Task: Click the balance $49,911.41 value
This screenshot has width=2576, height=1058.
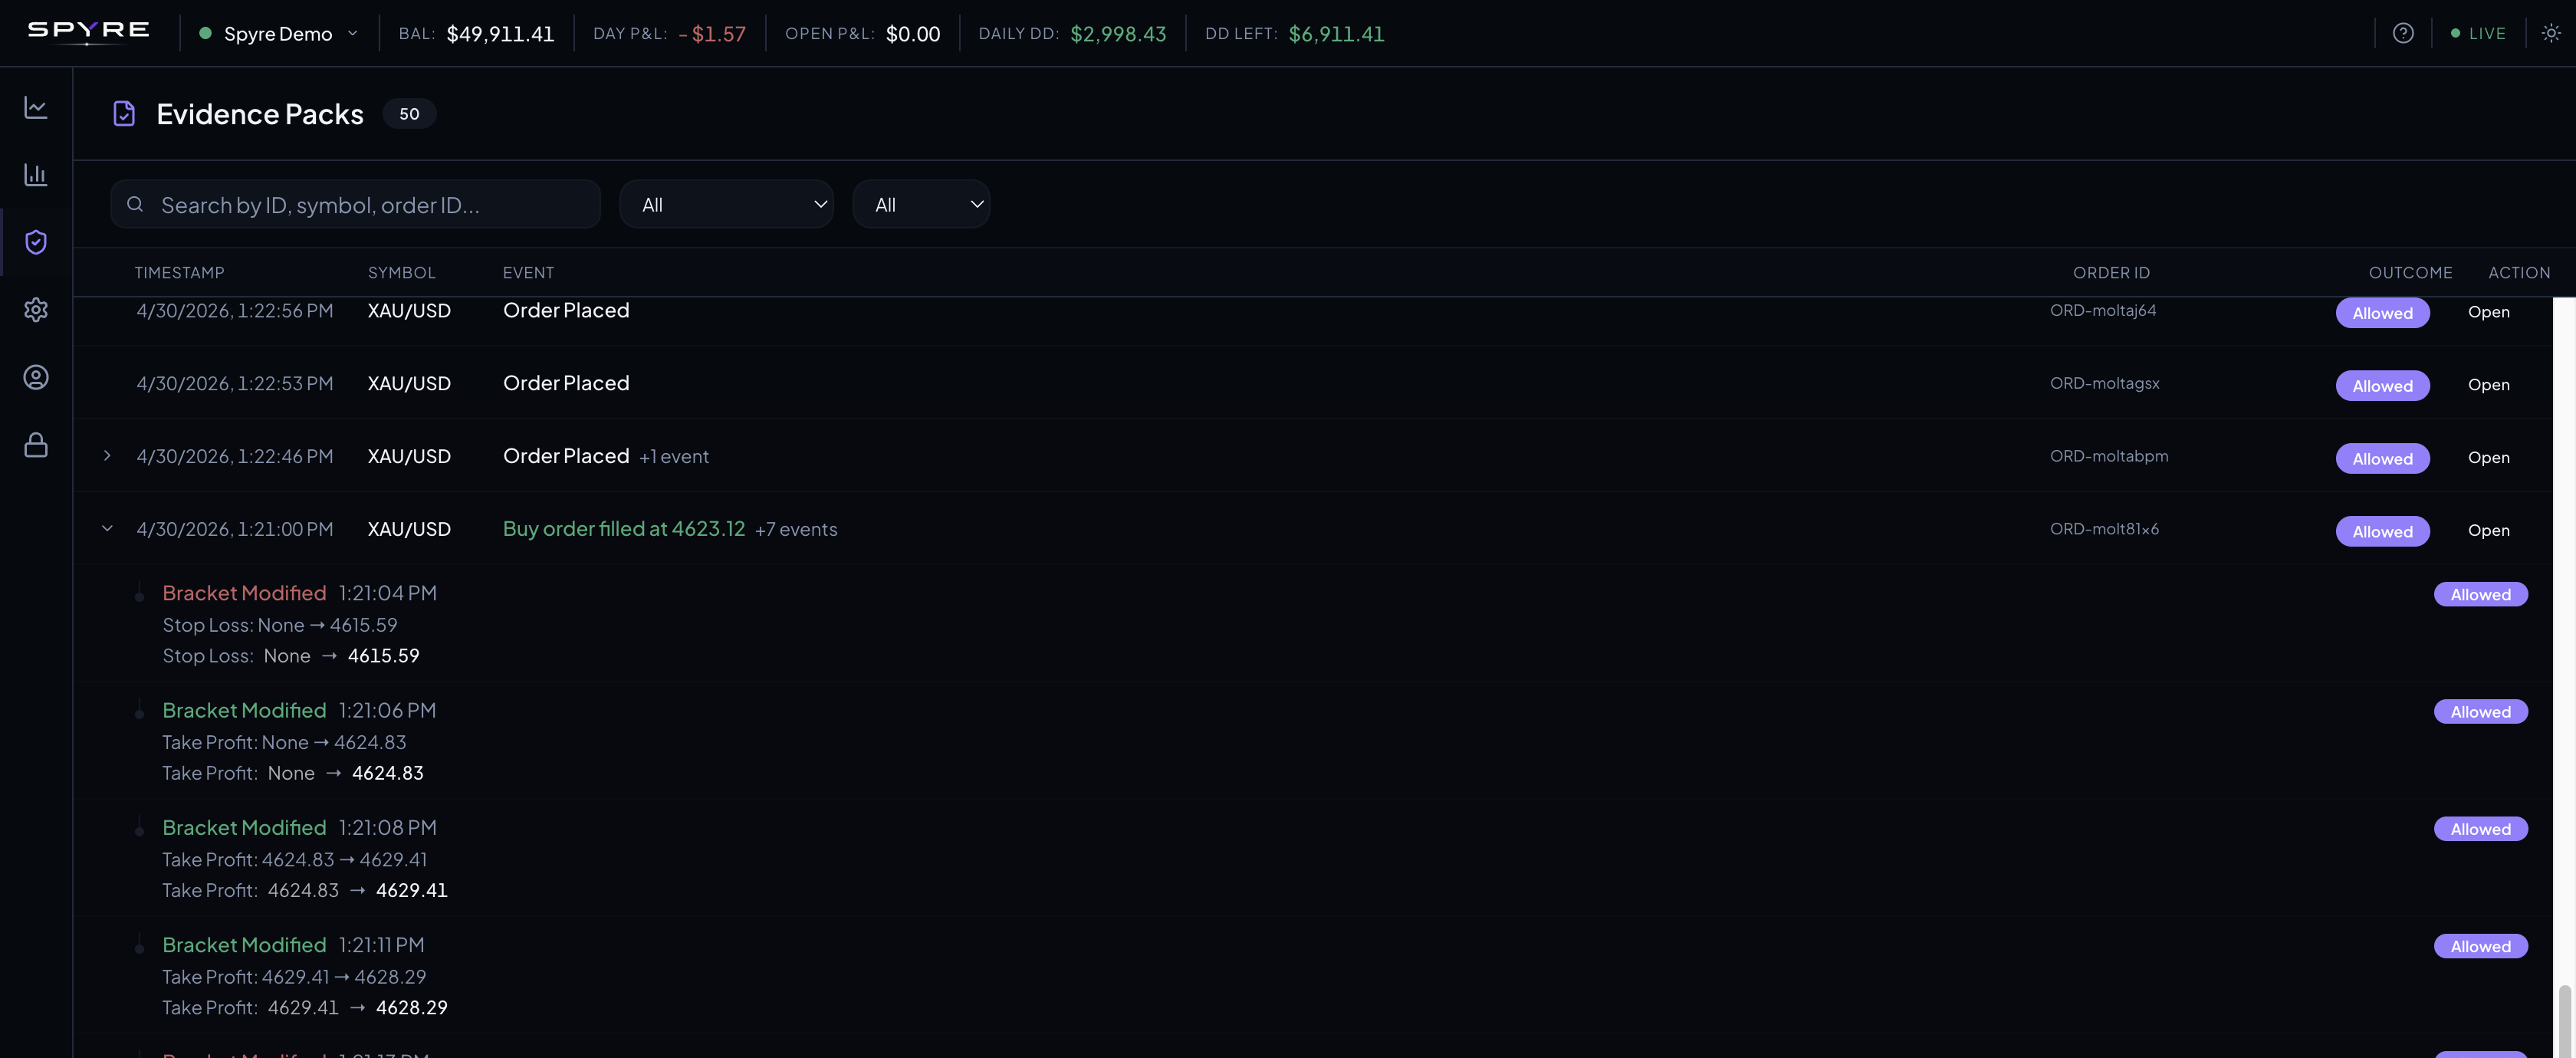Action: point(500,34)
